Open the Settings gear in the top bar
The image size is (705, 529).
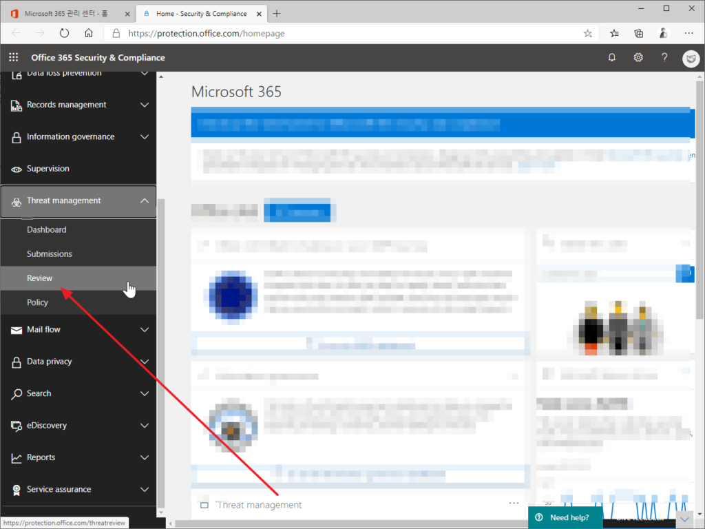638,58
